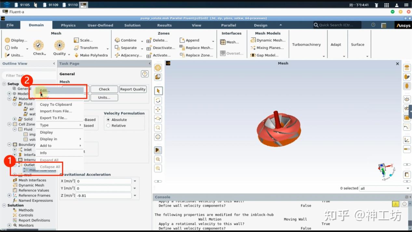Select the rotate view tool
The image size is (412, 232).
click(x=158, y=100)
